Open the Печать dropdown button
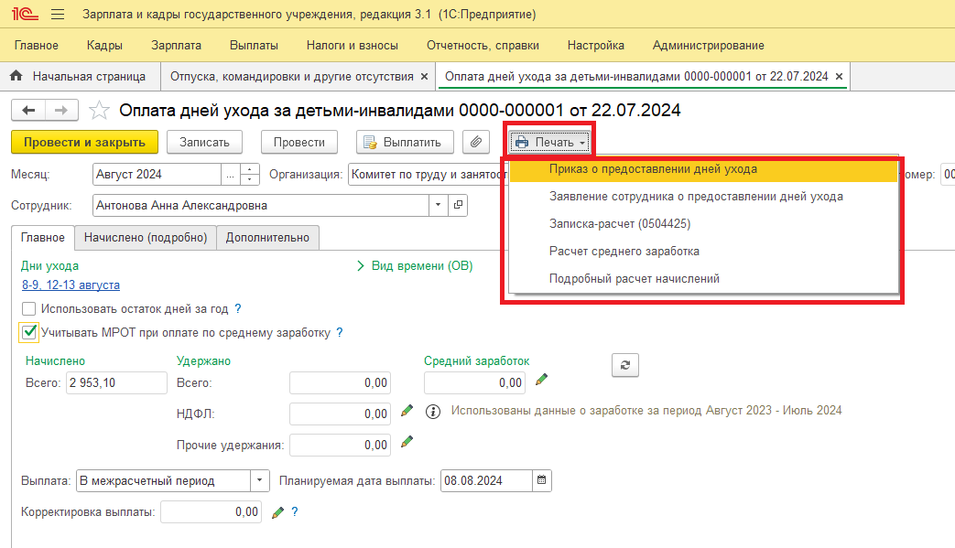The image size is (955, 548). pos(550,143)
